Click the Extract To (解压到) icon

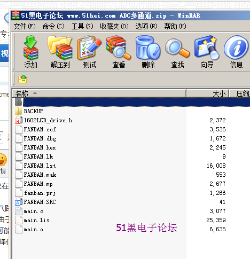[60, 48]
